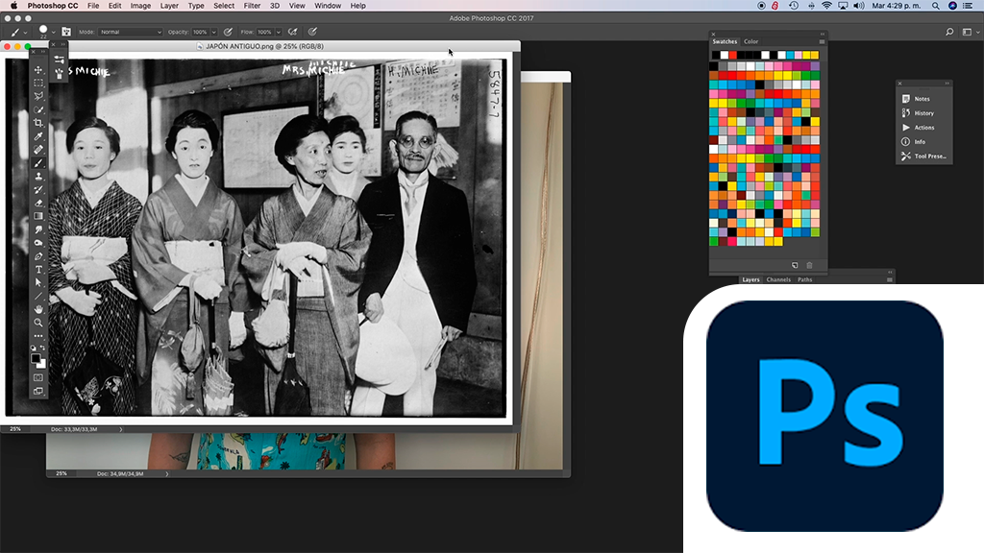Select the Zoom tool in toolbar

38,323
